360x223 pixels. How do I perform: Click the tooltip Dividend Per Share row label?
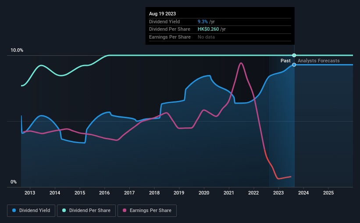[170, 29]
